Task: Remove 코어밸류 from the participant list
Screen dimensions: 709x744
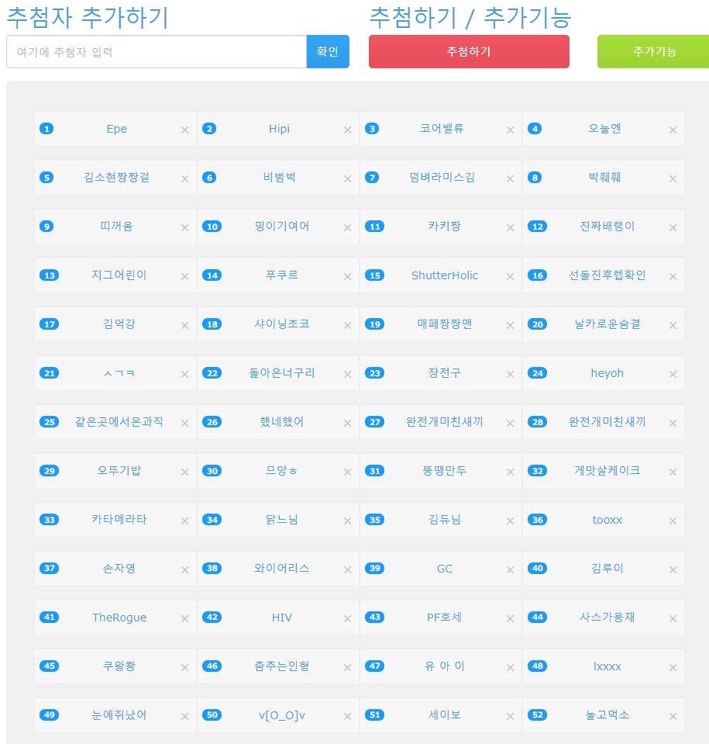Action: 510,130
